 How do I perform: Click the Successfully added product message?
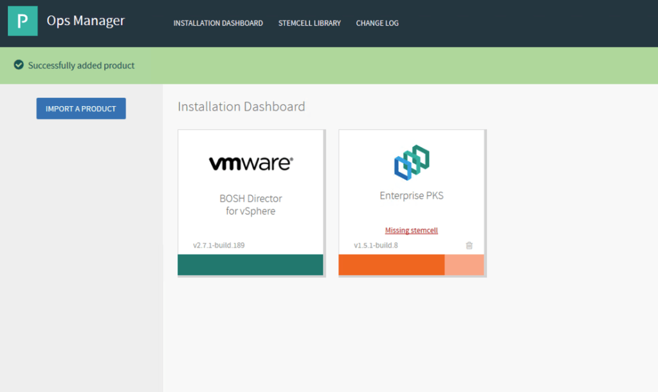pyautogui.click(x=81, y=66)
